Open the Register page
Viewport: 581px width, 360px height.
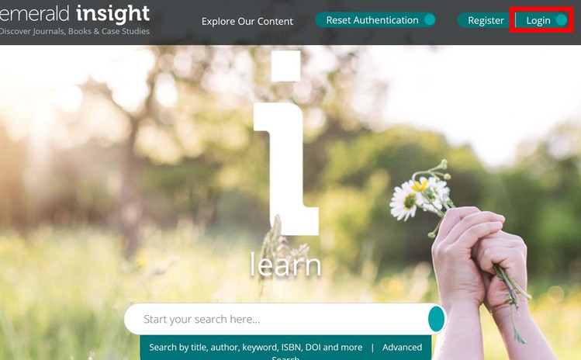click(x=486, y=20)
